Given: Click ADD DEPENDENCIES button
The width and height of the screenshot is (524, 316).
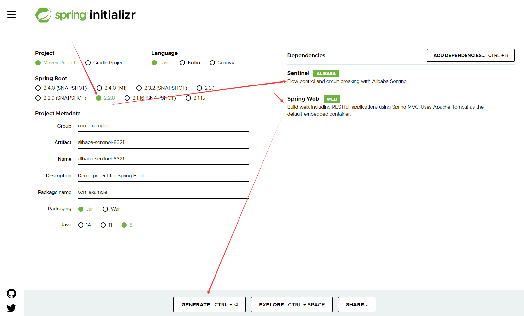Looking at the screenshot, I should tap(470, 55).
